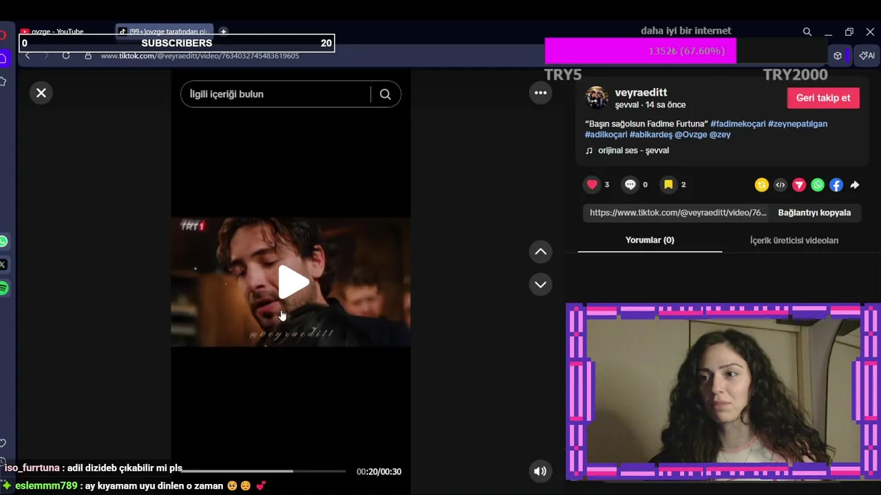This screenshot has height=495, width=881.
Task: Open browser tab search magnifier icon
Action: pyautogui.click(x=807, y=32)
